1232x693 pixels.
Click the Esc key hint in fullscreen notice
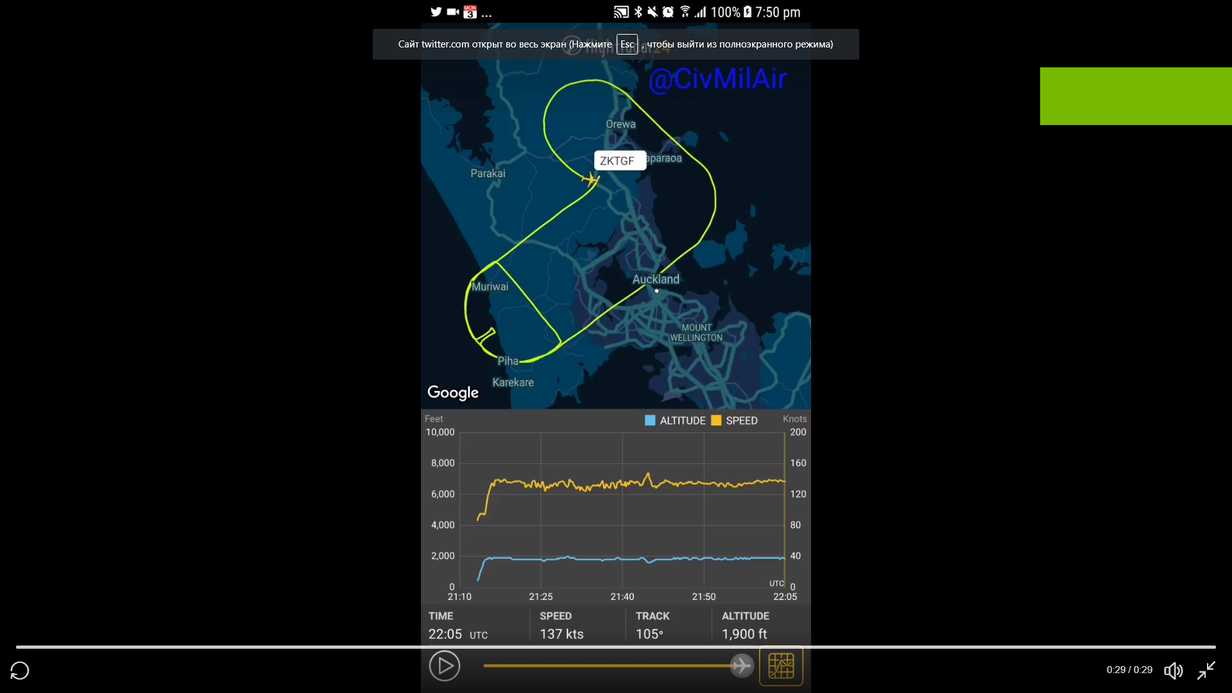pos(627,44)
